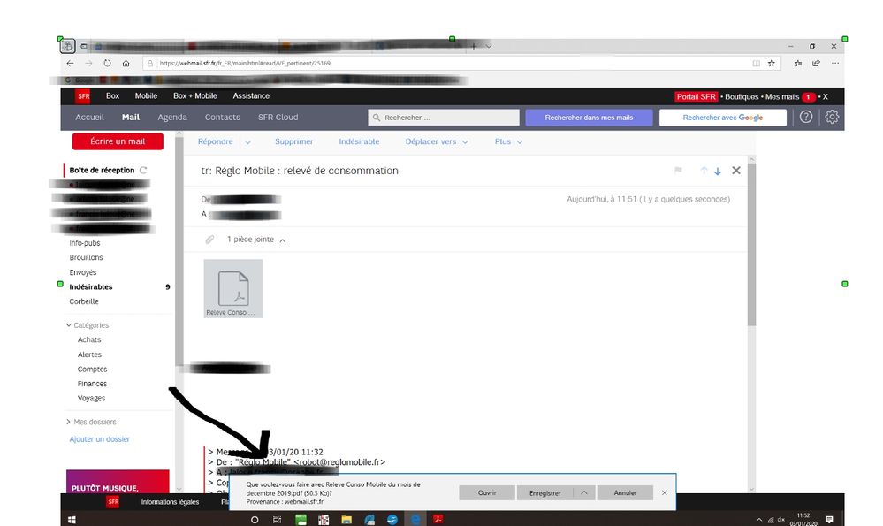The height and width of the screenshot is (526, 883).
Task: Show hidden system tray icons
Action: (x=759, y=520)
